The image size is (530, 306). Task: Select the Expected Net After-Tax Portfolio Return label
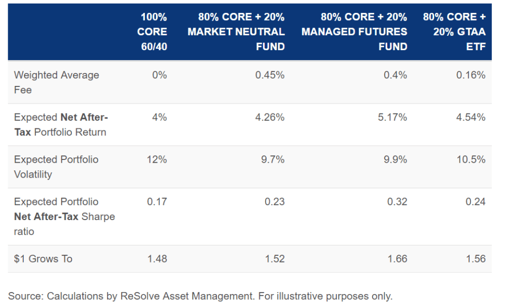tap(61, 125)
